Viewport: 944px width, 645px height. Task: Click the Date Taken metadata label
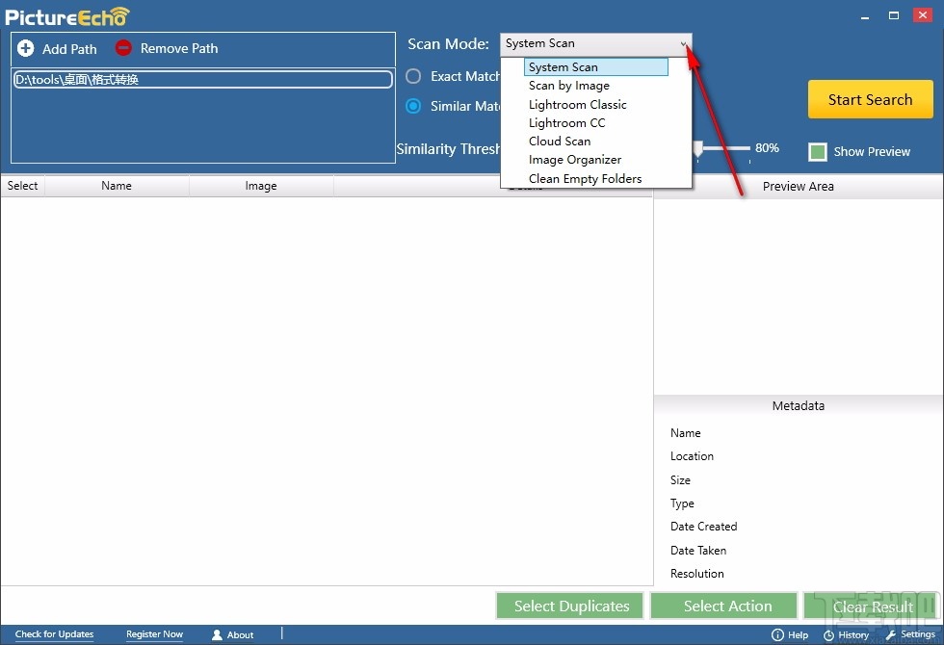click(x=697, y=550)
